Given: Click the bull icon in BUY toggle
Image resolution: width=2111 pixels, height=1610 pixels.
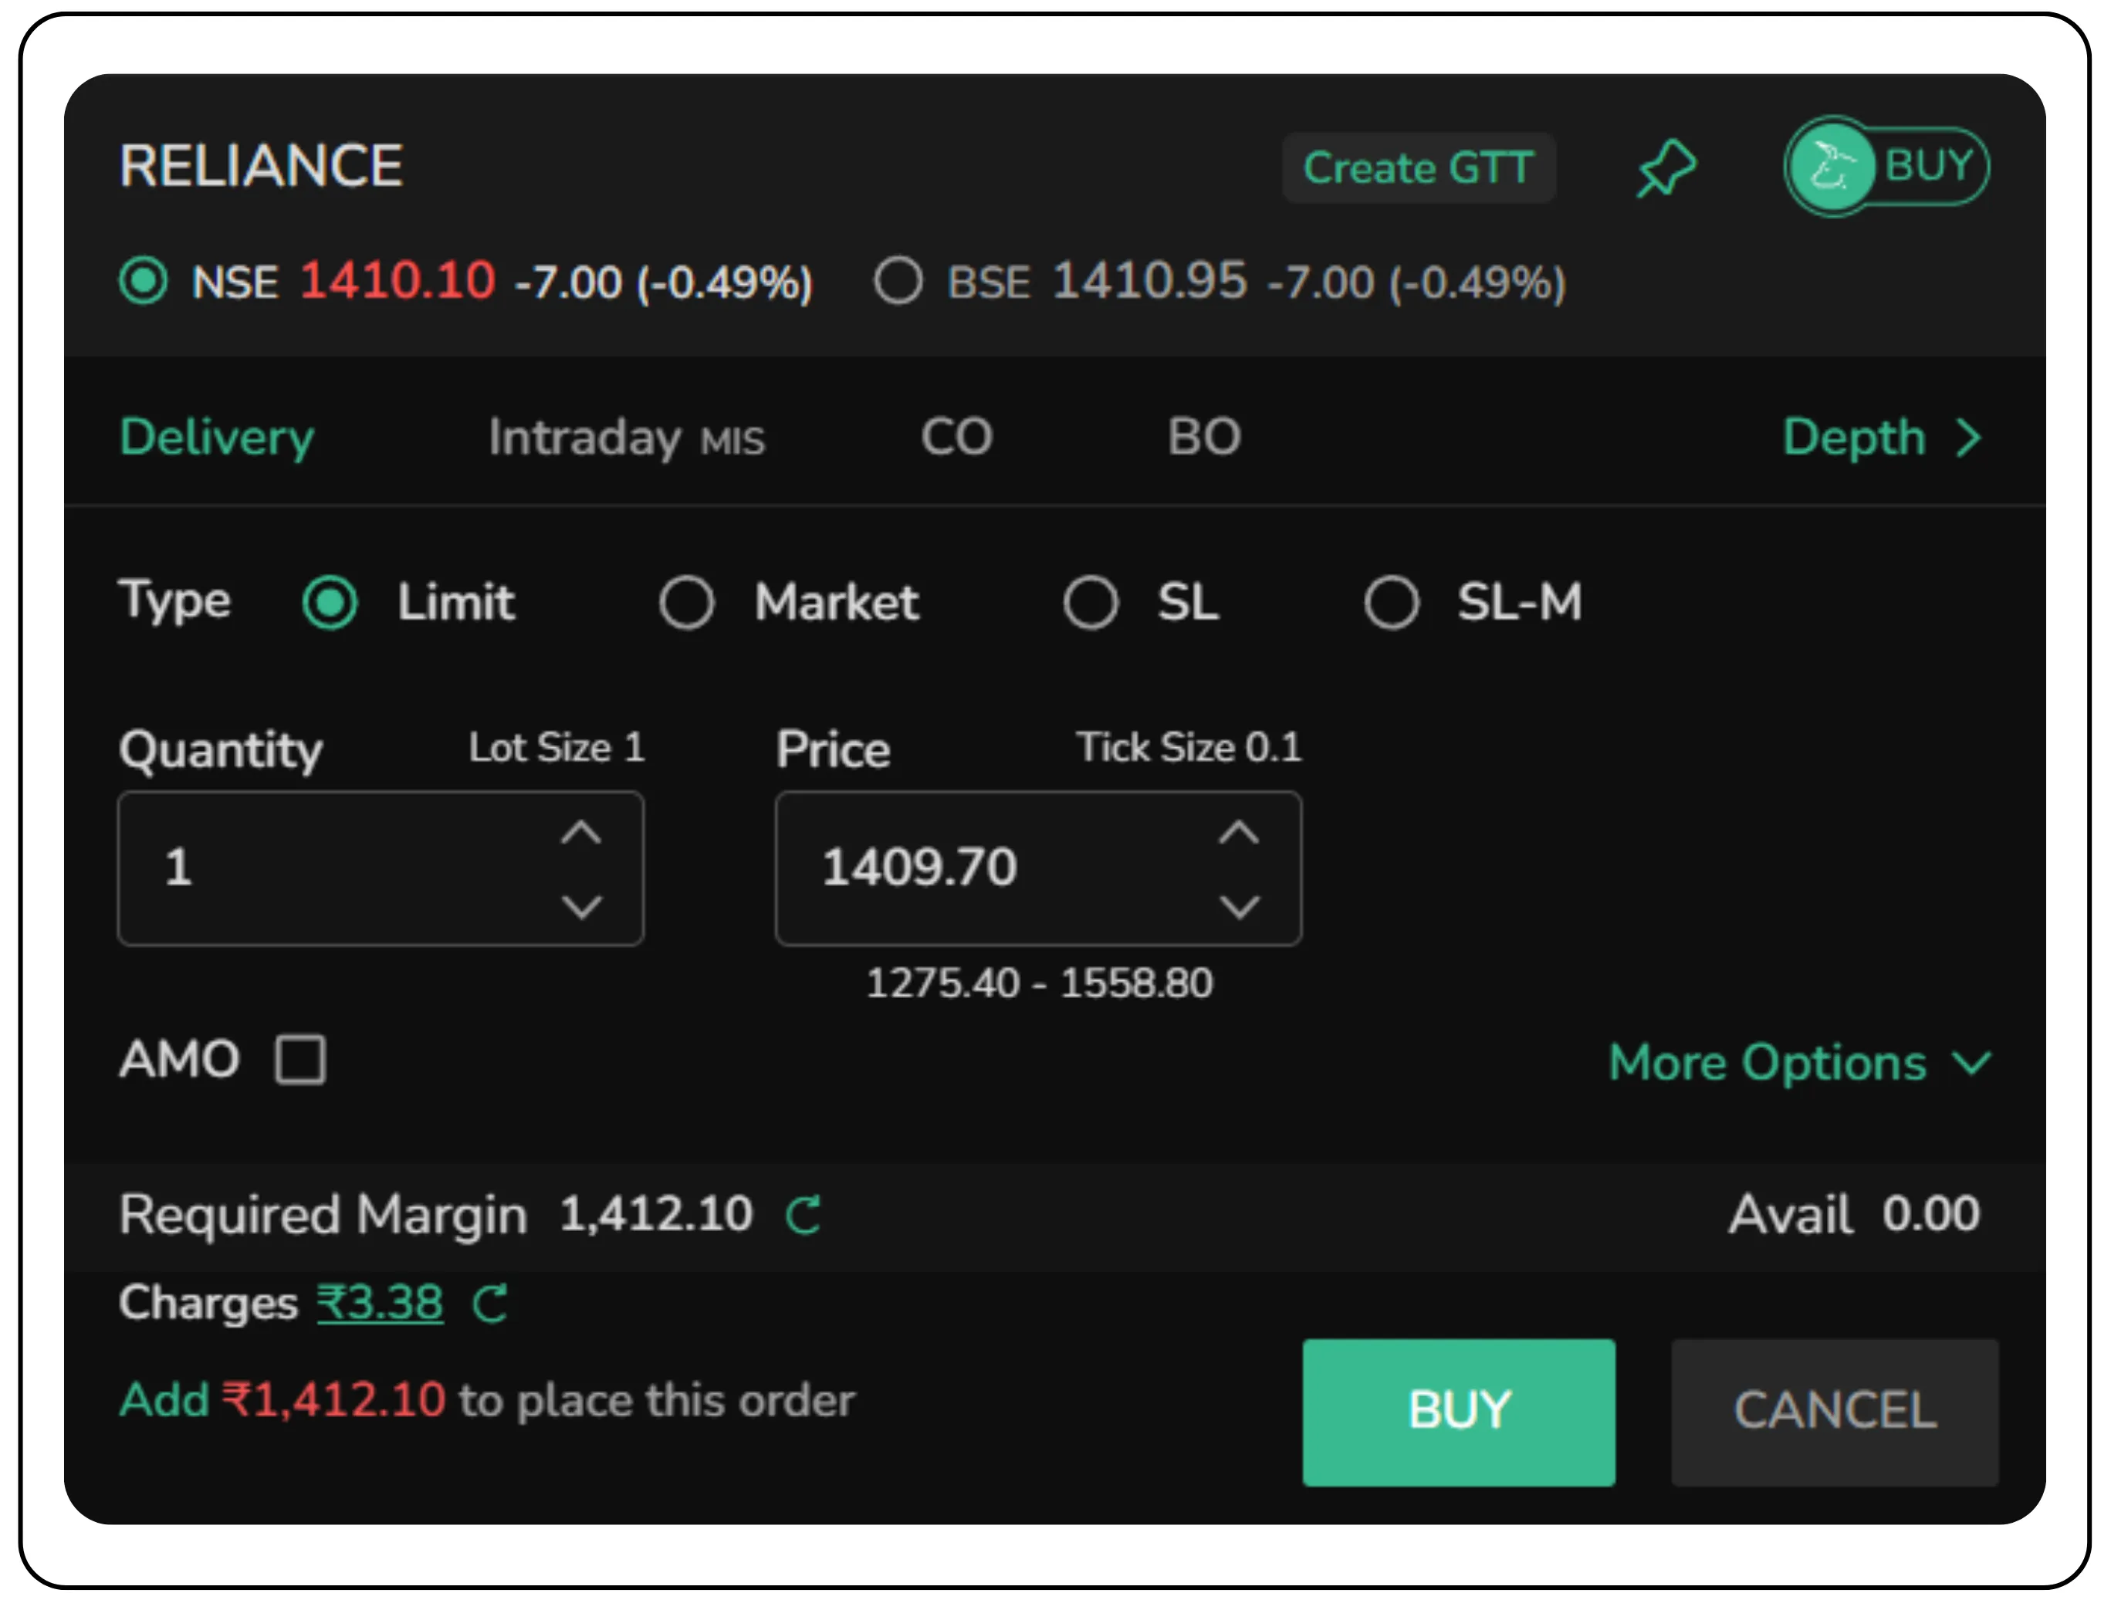Looking at the screenshot, I should 1831,166.
